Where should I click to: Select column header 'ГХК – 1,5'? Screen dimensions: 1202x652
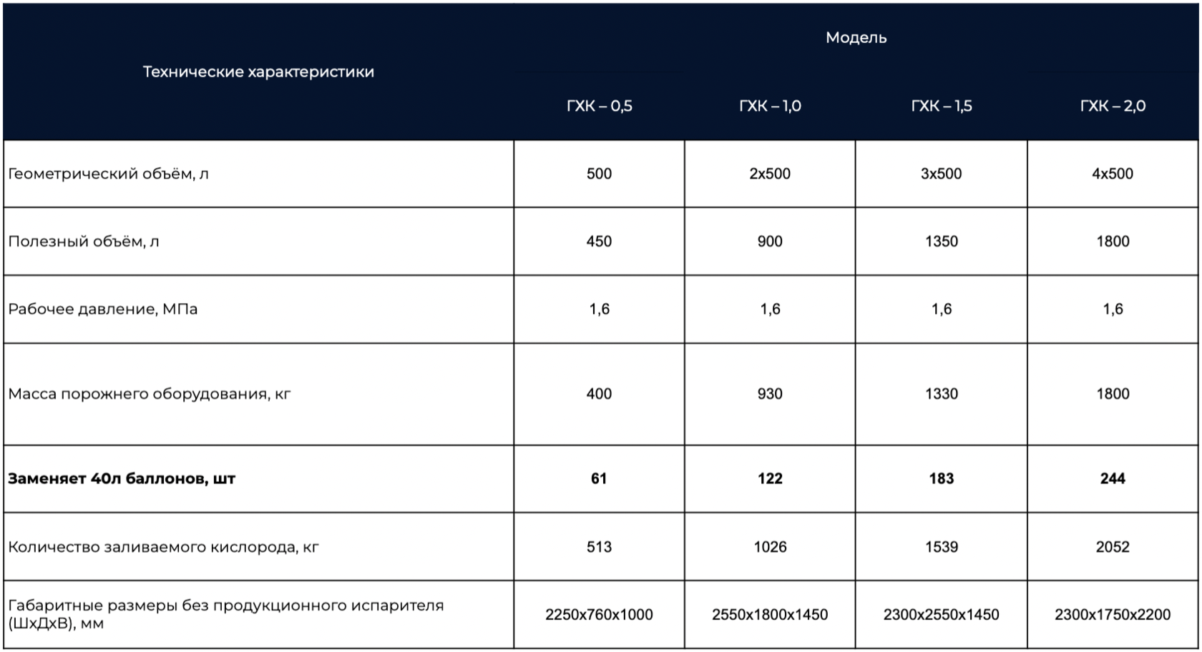[x=942, y=106]
